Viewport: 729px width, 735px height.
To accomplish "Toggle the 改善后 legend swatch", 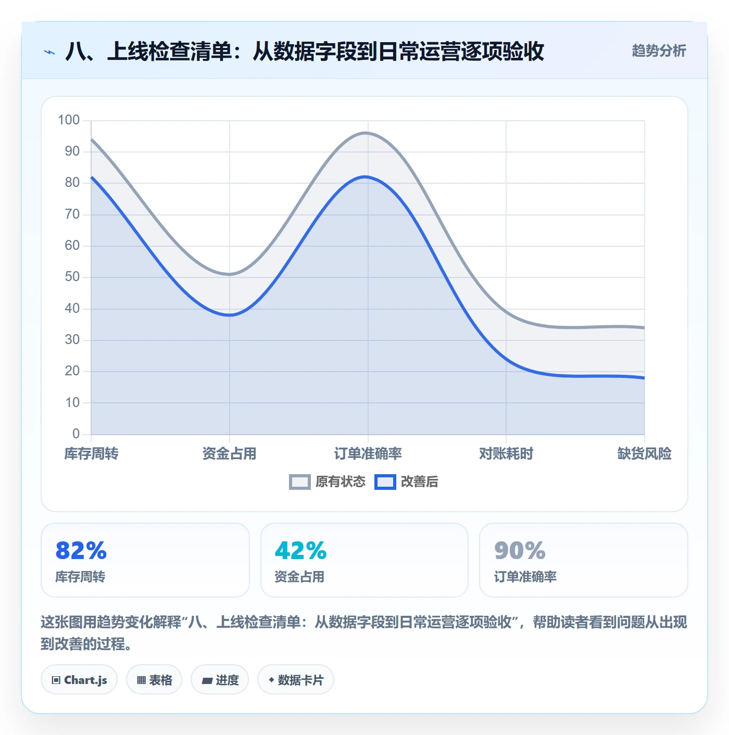I will click(385, 482).
